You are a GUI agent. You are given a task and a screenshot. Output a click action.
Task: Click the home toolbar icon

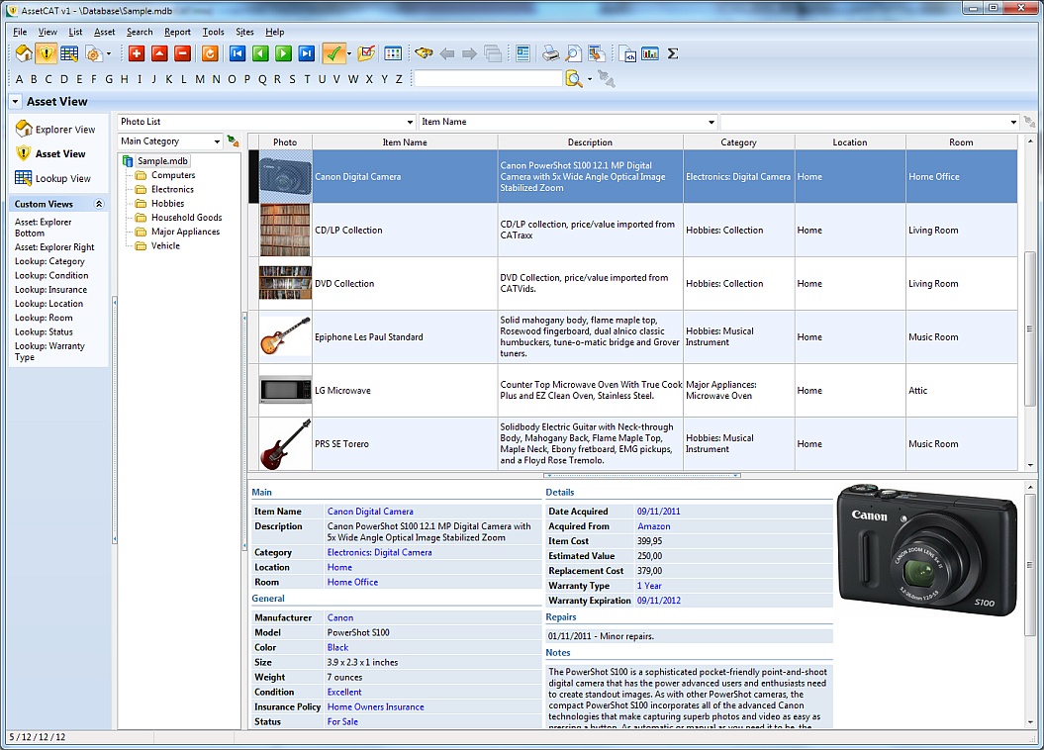click(x=22, y=52)
